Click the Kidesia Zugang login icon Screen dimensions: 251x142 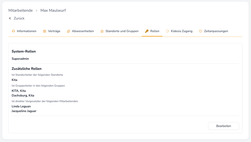pyautogui.click(x=168, y=31)
